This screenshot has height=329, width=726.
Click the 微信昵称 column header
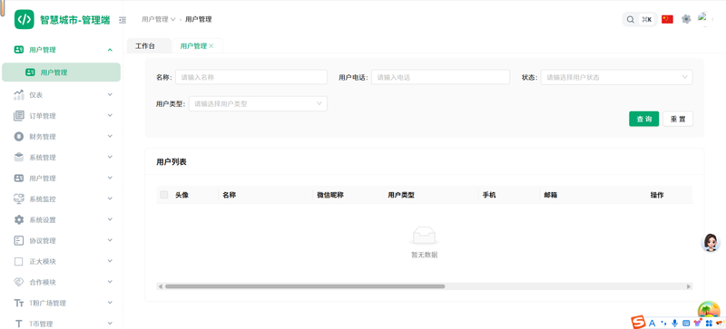pyautogui.click(x=330, y=195)
